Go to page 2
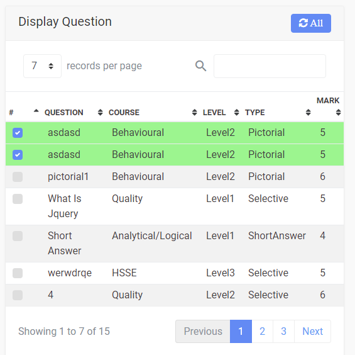The width and height of the screenshot is (355, 355). (x=262, y=331)
